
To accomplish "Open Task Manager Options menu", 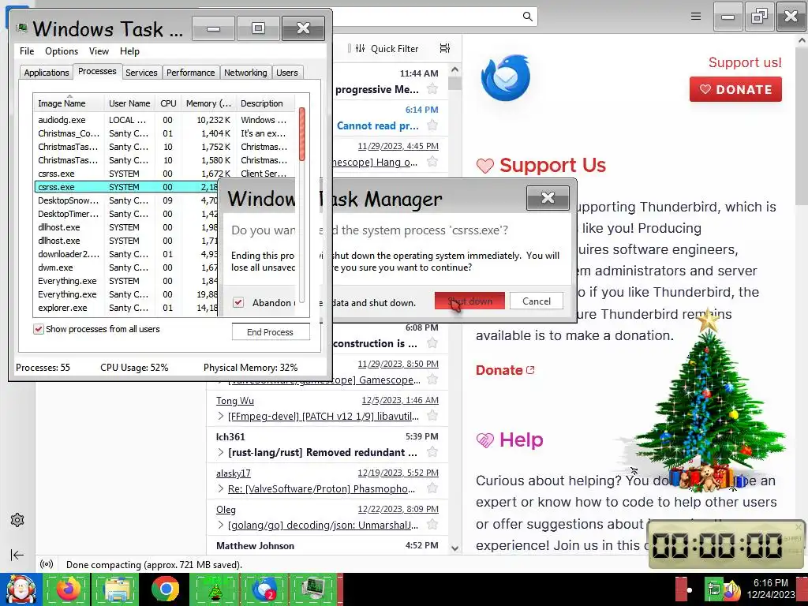I will (62, 51).
